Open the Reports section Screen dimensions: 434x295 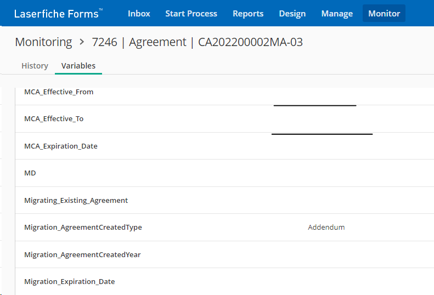click(248, 13)
